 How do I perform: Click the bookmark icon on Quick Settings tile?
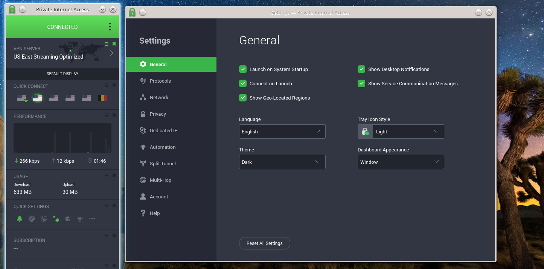point(114,206)
